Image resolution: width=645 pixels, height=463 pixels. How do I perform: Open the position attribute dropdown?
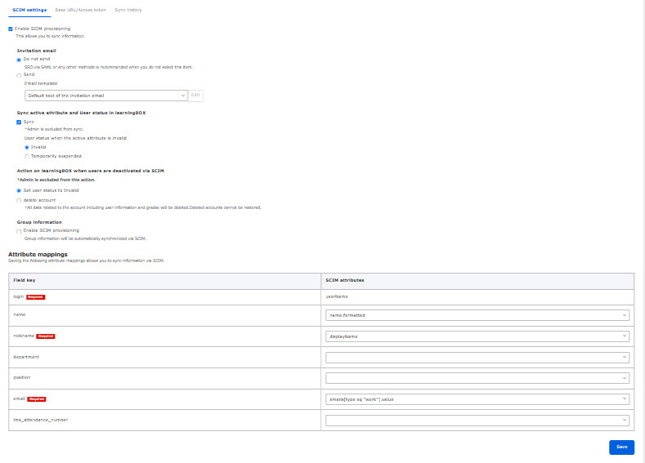[477, 378]
